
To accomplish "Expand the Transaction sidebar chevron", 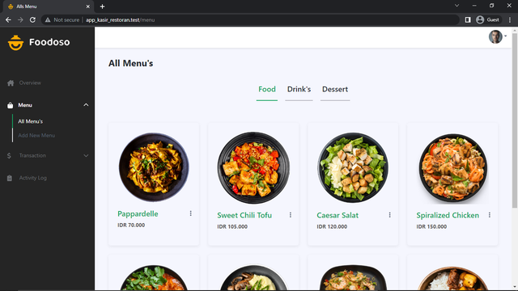I will 86,156.
